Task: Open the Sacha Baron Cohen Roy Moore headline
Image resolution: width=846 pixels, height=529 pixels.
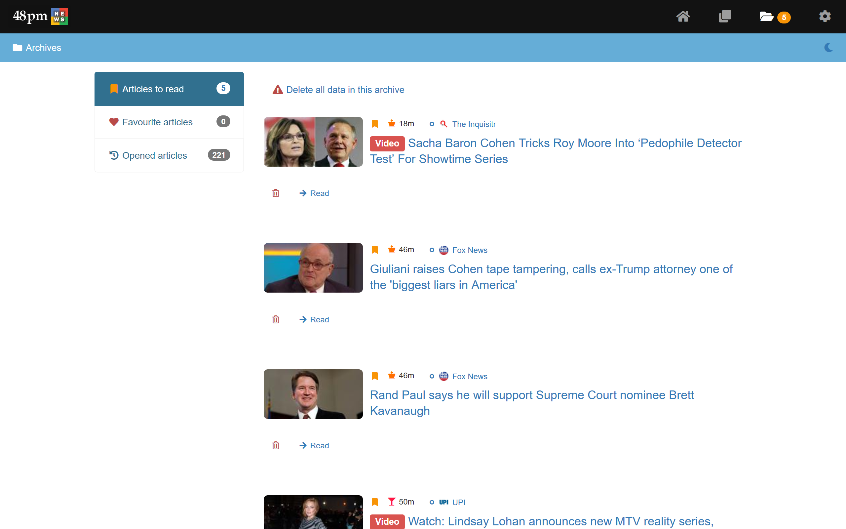Action: point(556,151)
